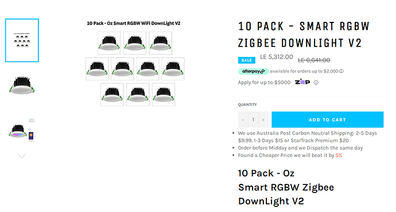Click the Afterpay info icon
Image resolution: width=396 pixels, height=212 pixels.
click(x=341, y=71)
